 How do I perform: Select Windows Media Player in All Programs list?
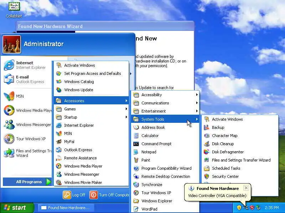tap(91, 166)
